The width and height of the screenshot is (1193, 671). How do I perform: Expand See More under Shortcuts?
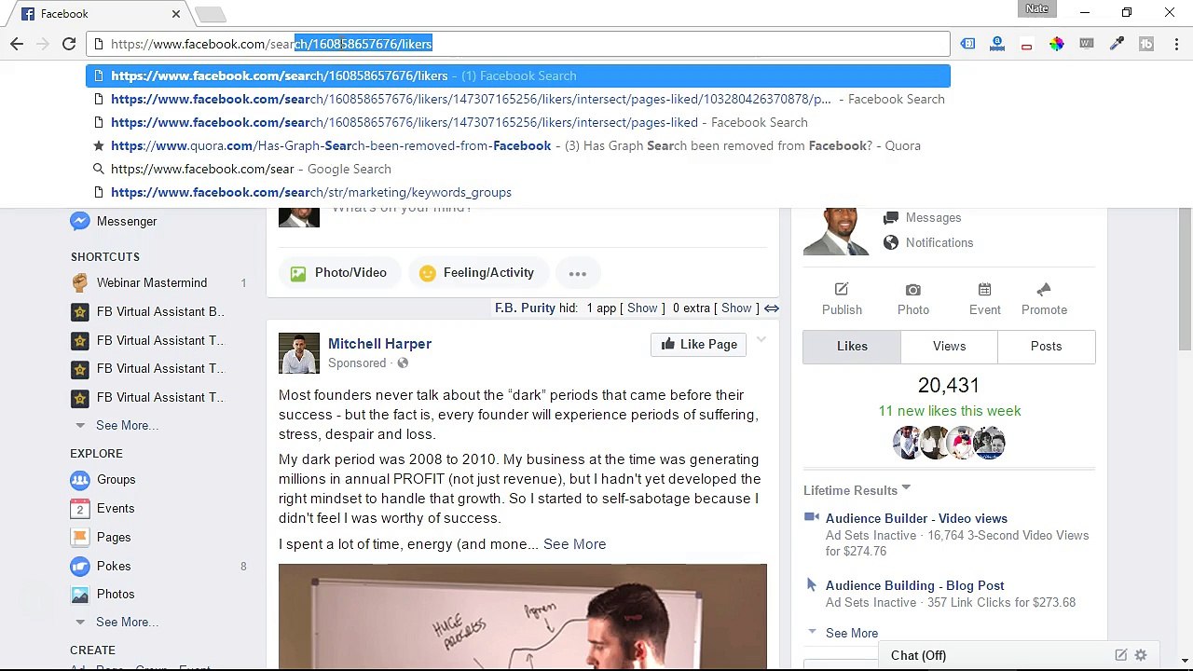click(127, 425)
